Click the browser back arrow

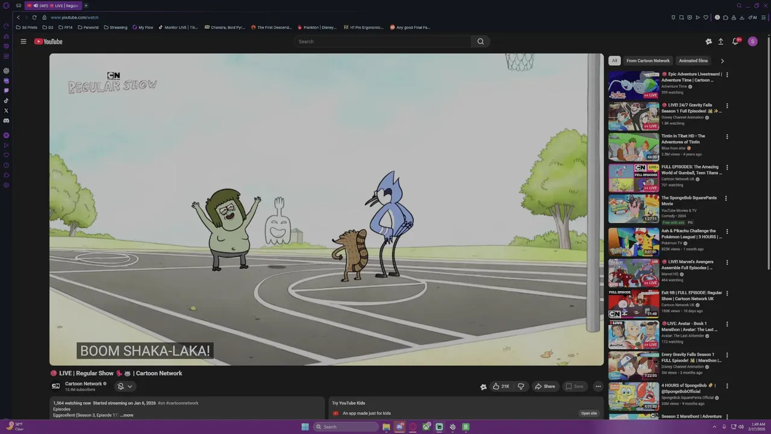[18, 17]
